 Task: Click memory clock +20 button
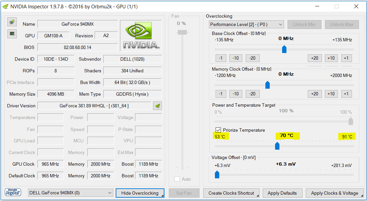pyautogui.click(x=315, y=94)
